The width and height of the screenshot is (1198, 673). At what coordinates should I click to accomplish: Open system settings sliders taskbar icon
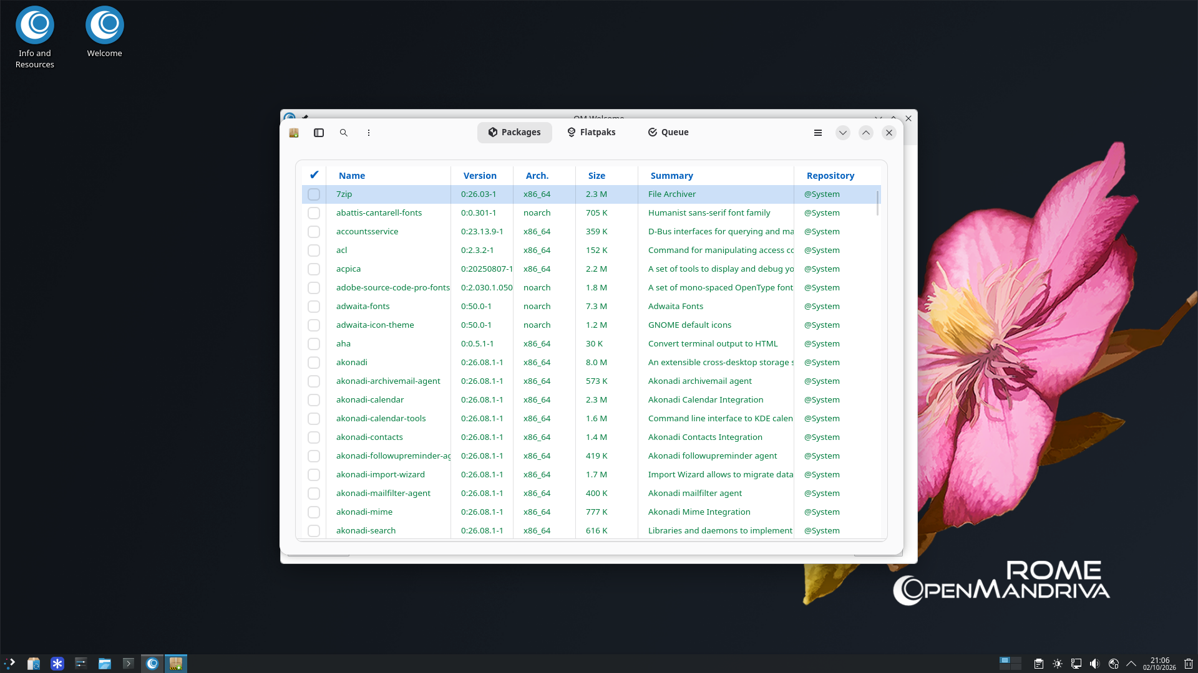click(x=81, y=664)
